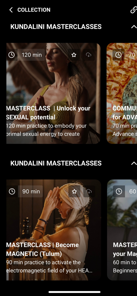The width and height of the screenshot is (137, 296).
Task: Tap the back arrow next to COLLECTION
Action: 11,10
